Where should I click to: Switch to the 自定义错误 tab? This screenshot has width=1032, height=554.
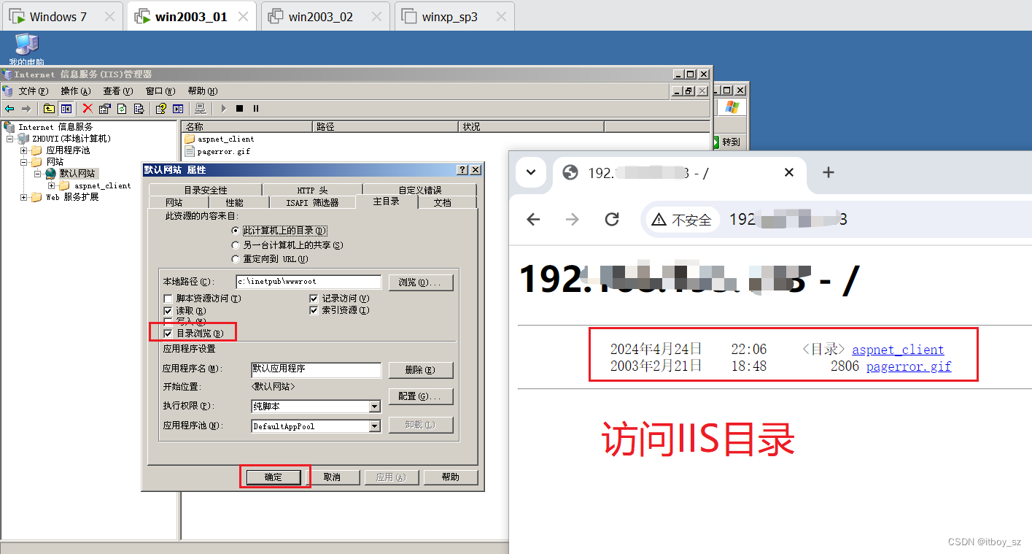pos(419,190)
